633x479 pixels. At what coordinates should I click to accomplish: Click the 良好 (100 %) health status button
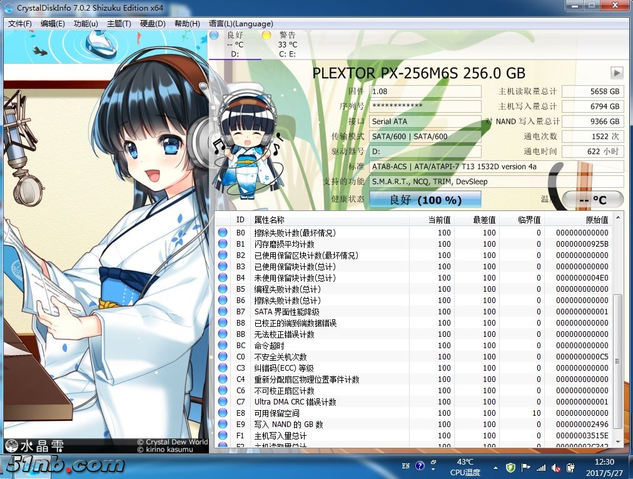[x=425, y=200]
